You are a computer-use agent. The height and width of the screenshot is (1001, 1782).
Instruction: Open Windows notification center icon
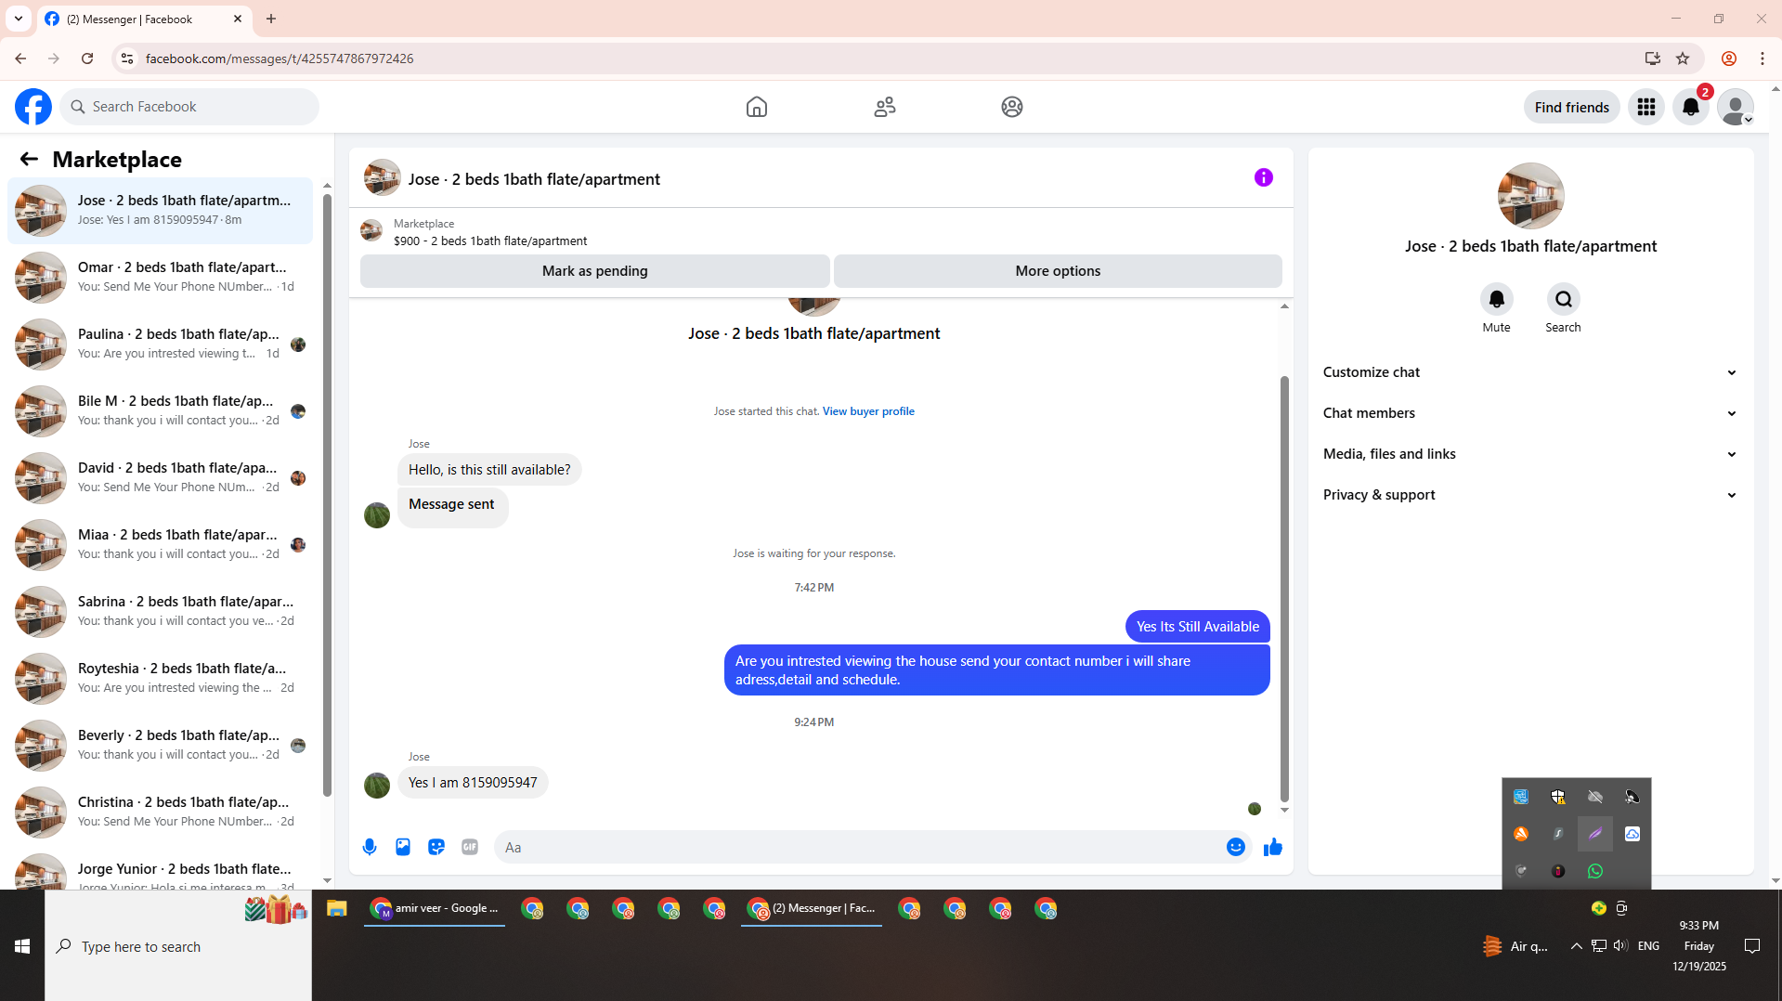click(1752, 945)
